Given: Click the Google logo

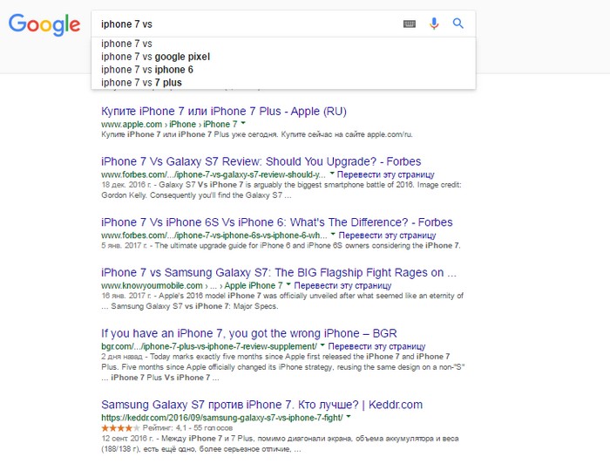Looking at the screenshot, I should point(44,24).
